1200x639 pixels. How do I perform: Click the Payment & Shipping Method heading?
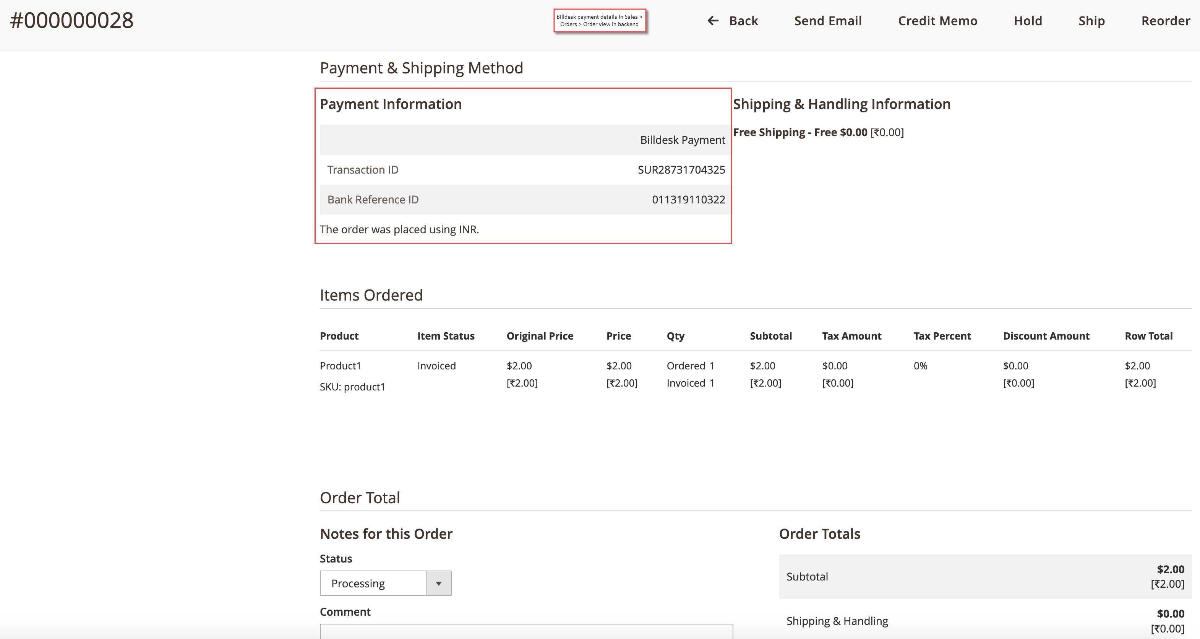422,68
